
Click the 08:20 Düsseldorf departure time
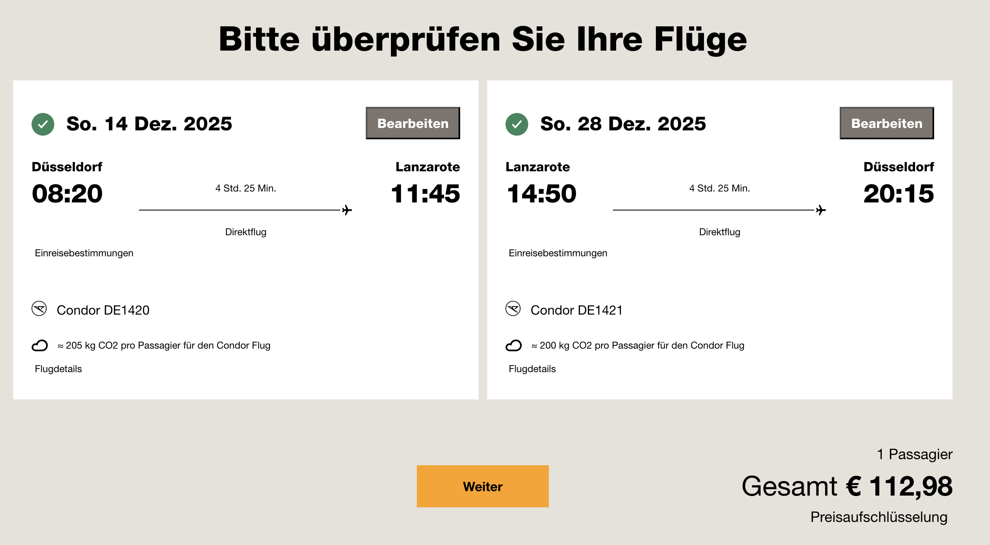coord(67,194)
